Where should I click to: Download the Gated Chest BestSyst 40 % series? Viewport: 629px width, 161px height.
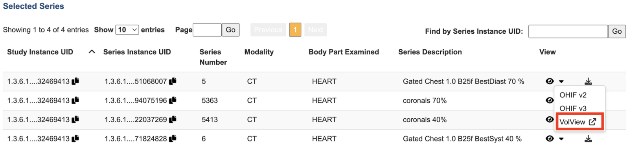pyautogui.click(x=588, y=139)
